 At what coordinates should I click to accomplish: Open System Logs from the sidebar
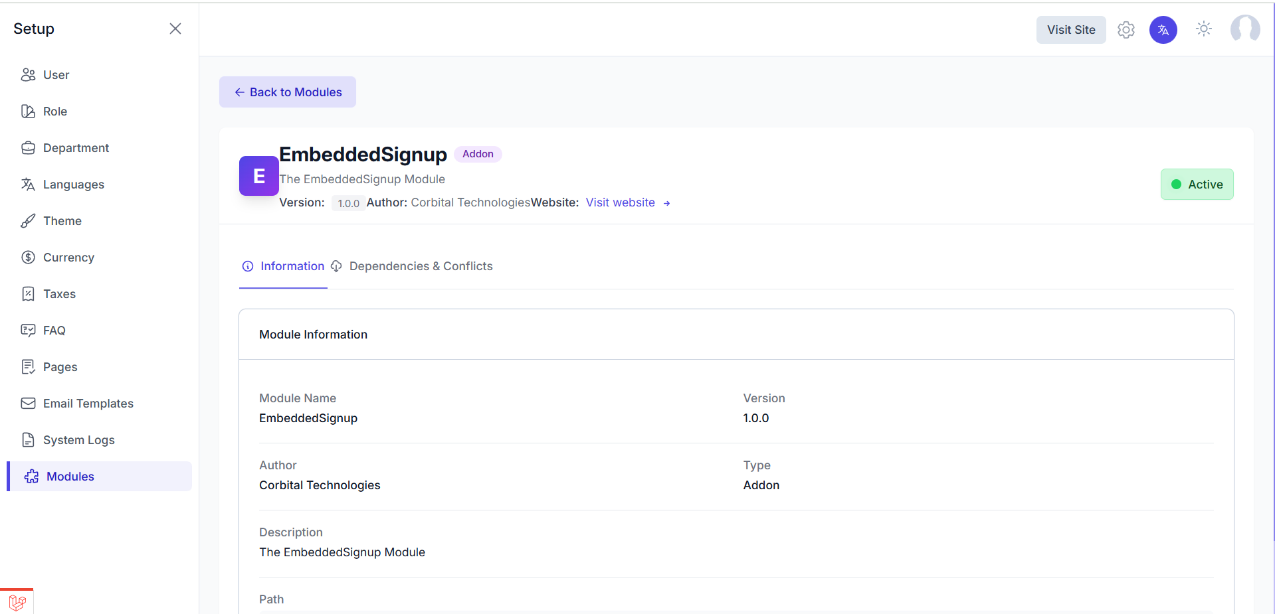[x=28, y=439]
